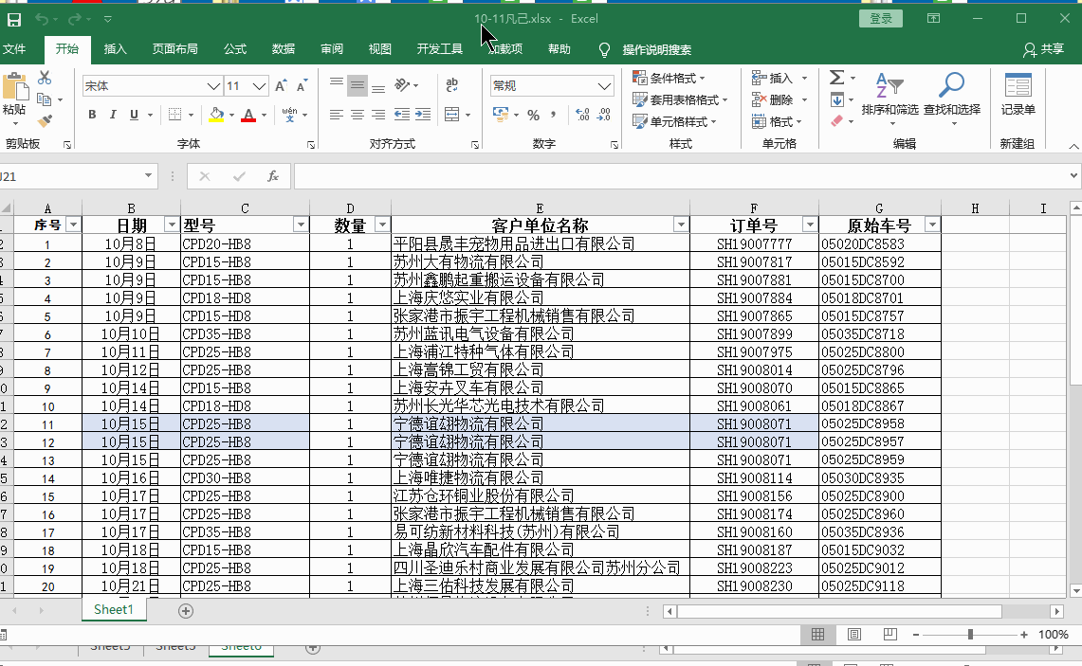Click the Decrease Decimal icon
1082x666 pixels.
(x=604, y=115)
